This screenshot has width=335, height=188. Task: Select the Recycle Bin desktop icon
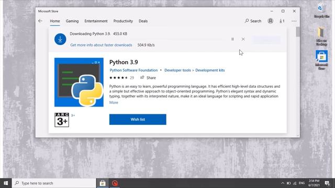(x=321, y=10)
